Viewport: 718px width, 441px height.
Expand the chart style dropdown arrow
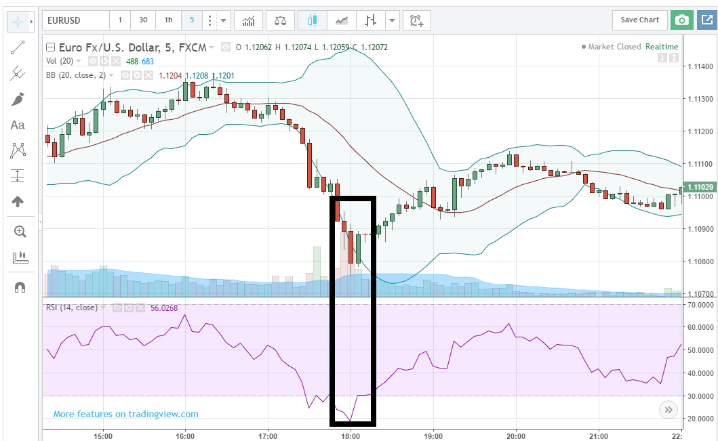[392, 20]
